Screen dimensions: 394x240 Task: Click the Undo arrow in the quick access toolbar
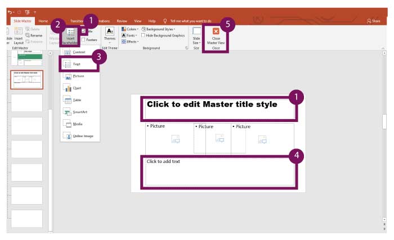pos(10,12)
